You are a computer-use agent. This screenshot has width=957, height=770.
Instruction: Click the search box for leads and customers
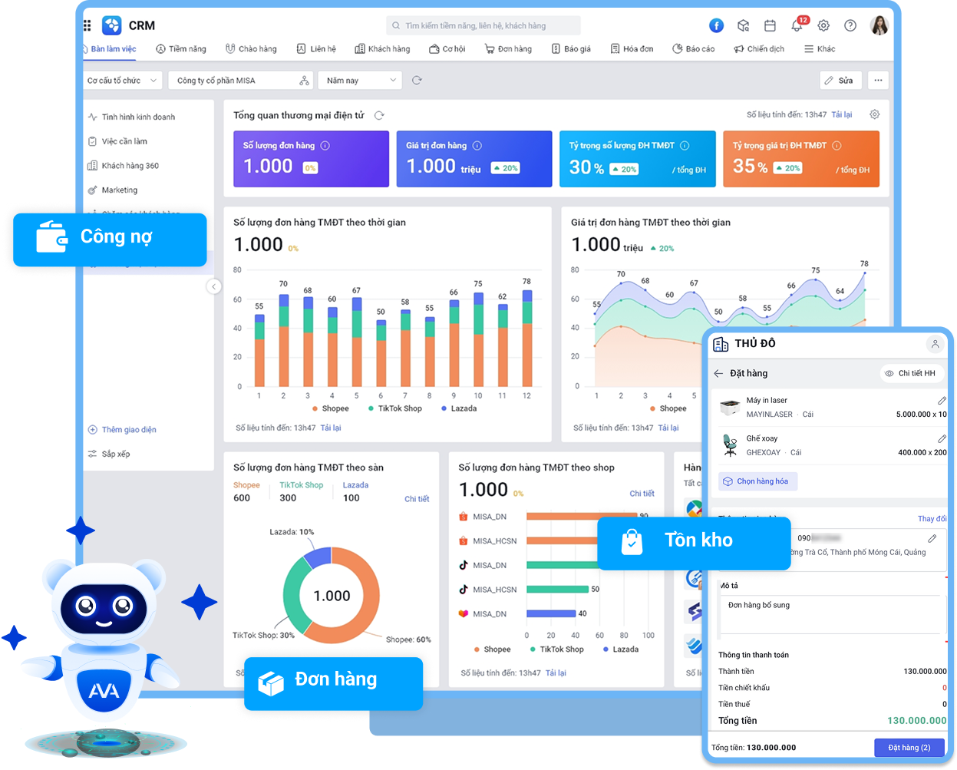(x=483, y=25)
